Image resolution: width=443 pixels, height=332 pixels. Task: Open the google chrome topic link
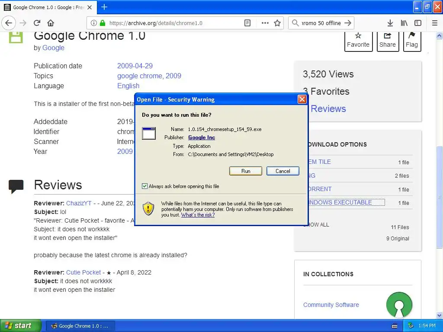click(140, 76)
